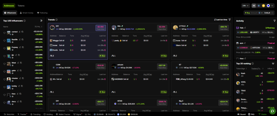Click the Trends filter funnel icon

230,20
